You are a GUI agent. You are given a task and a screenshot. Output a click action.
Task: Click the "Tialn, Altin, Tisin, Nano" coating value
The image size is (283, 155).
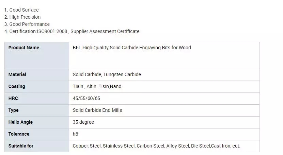tap(97, 86)
